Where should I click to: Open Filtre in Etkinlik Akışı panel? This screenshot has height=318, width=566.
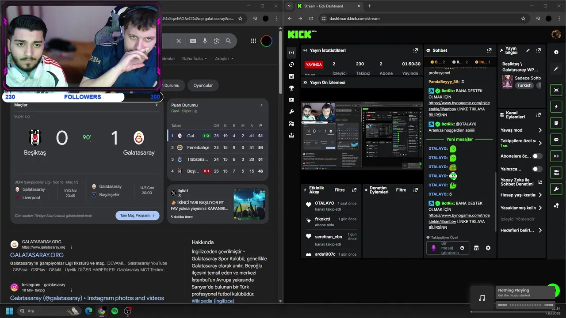(x=340, y=190)
